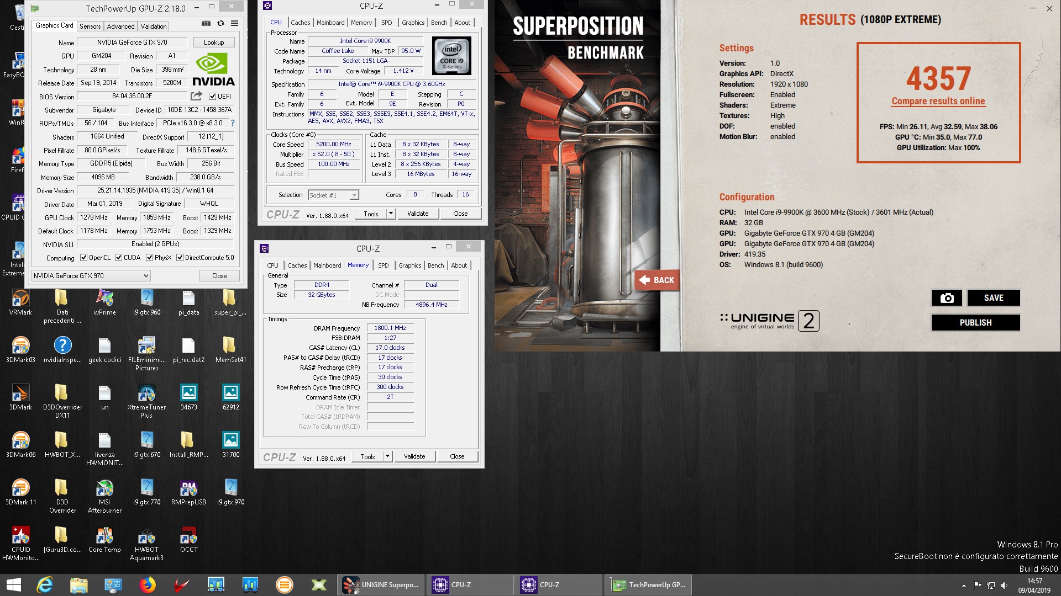The width and height of the screenshot is (1061, 596).
Task: Click the Lookup button in GPU-Z
Action: click(x=214, y=42)
